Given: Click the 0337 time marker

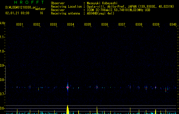Looking at the screenshot, I should click(x=122, y=25).
